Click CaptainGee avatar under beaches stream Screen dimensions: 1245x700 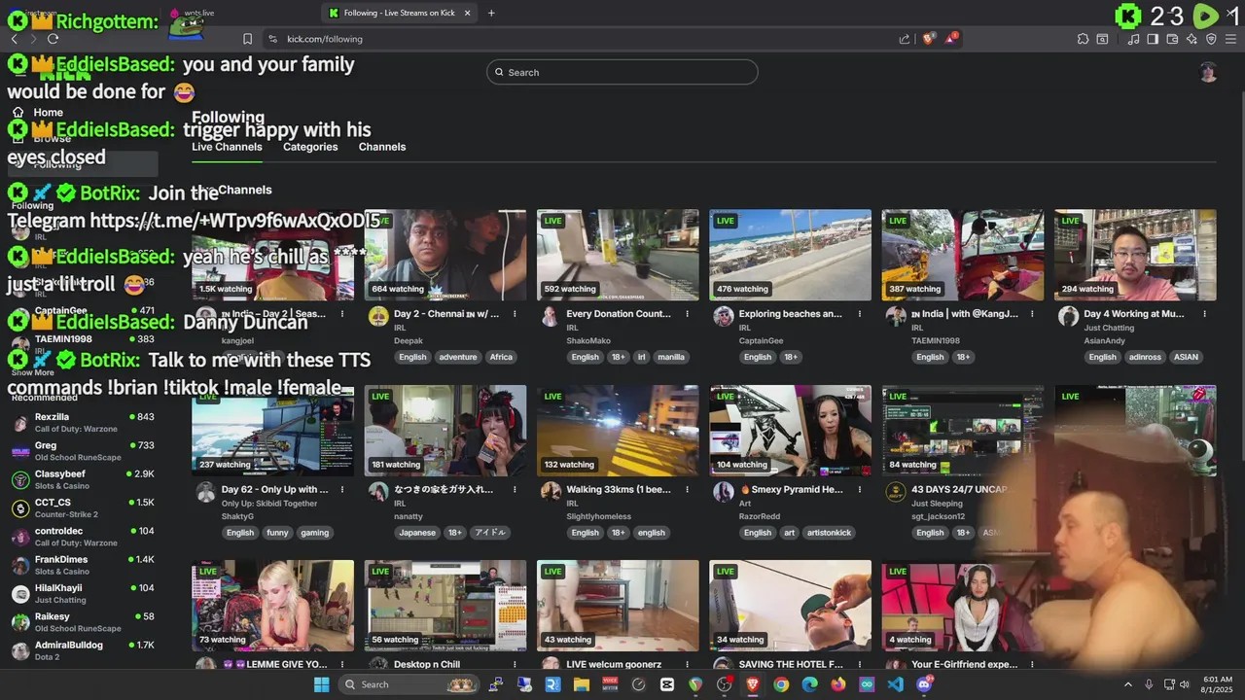point(723,316)
